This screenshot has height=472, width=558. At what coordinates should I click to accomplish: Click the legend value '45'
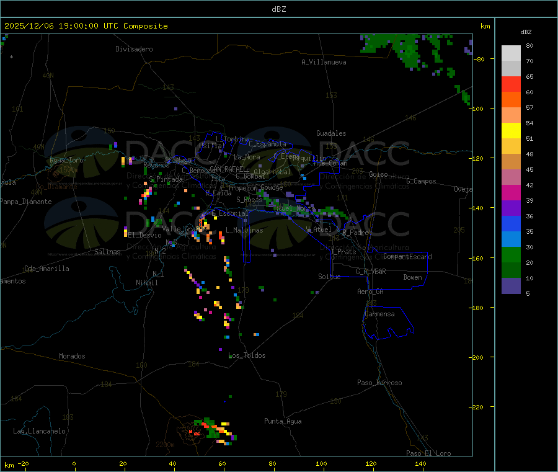529,169
